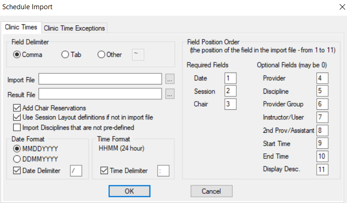Enable Import Disciplines that are not pre-defined
Image resolution: width=347 pixels, height=203 pixels.
click(17, 127)
